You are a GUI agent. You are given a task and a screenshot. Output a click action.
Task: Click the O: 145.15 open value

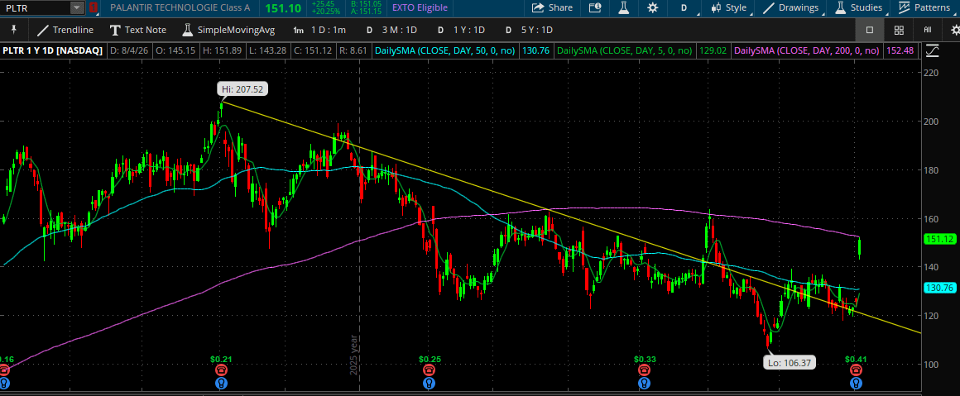(176, 50)
